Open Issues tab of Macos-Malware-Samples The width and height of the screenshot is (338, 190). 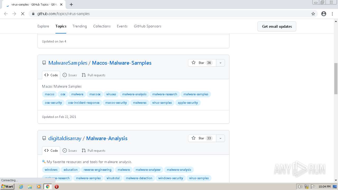pos(70,75)
